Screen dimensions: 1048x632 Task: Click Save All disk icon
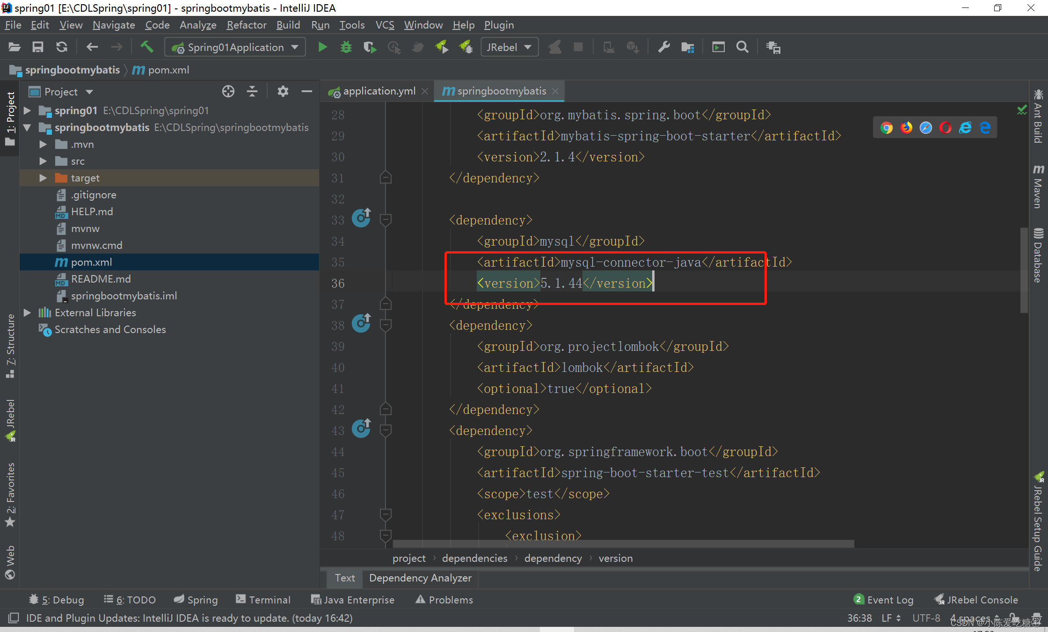coord(37,47)
